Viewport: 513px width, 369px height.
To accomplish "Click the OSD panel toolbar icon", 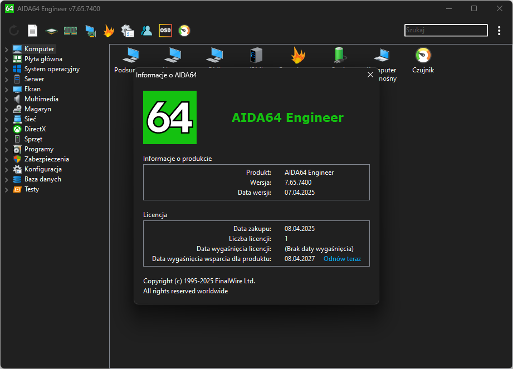I will click(165, 31).
